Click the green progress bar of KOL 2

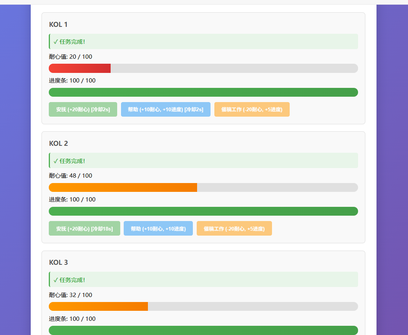[x=203, y=211]
